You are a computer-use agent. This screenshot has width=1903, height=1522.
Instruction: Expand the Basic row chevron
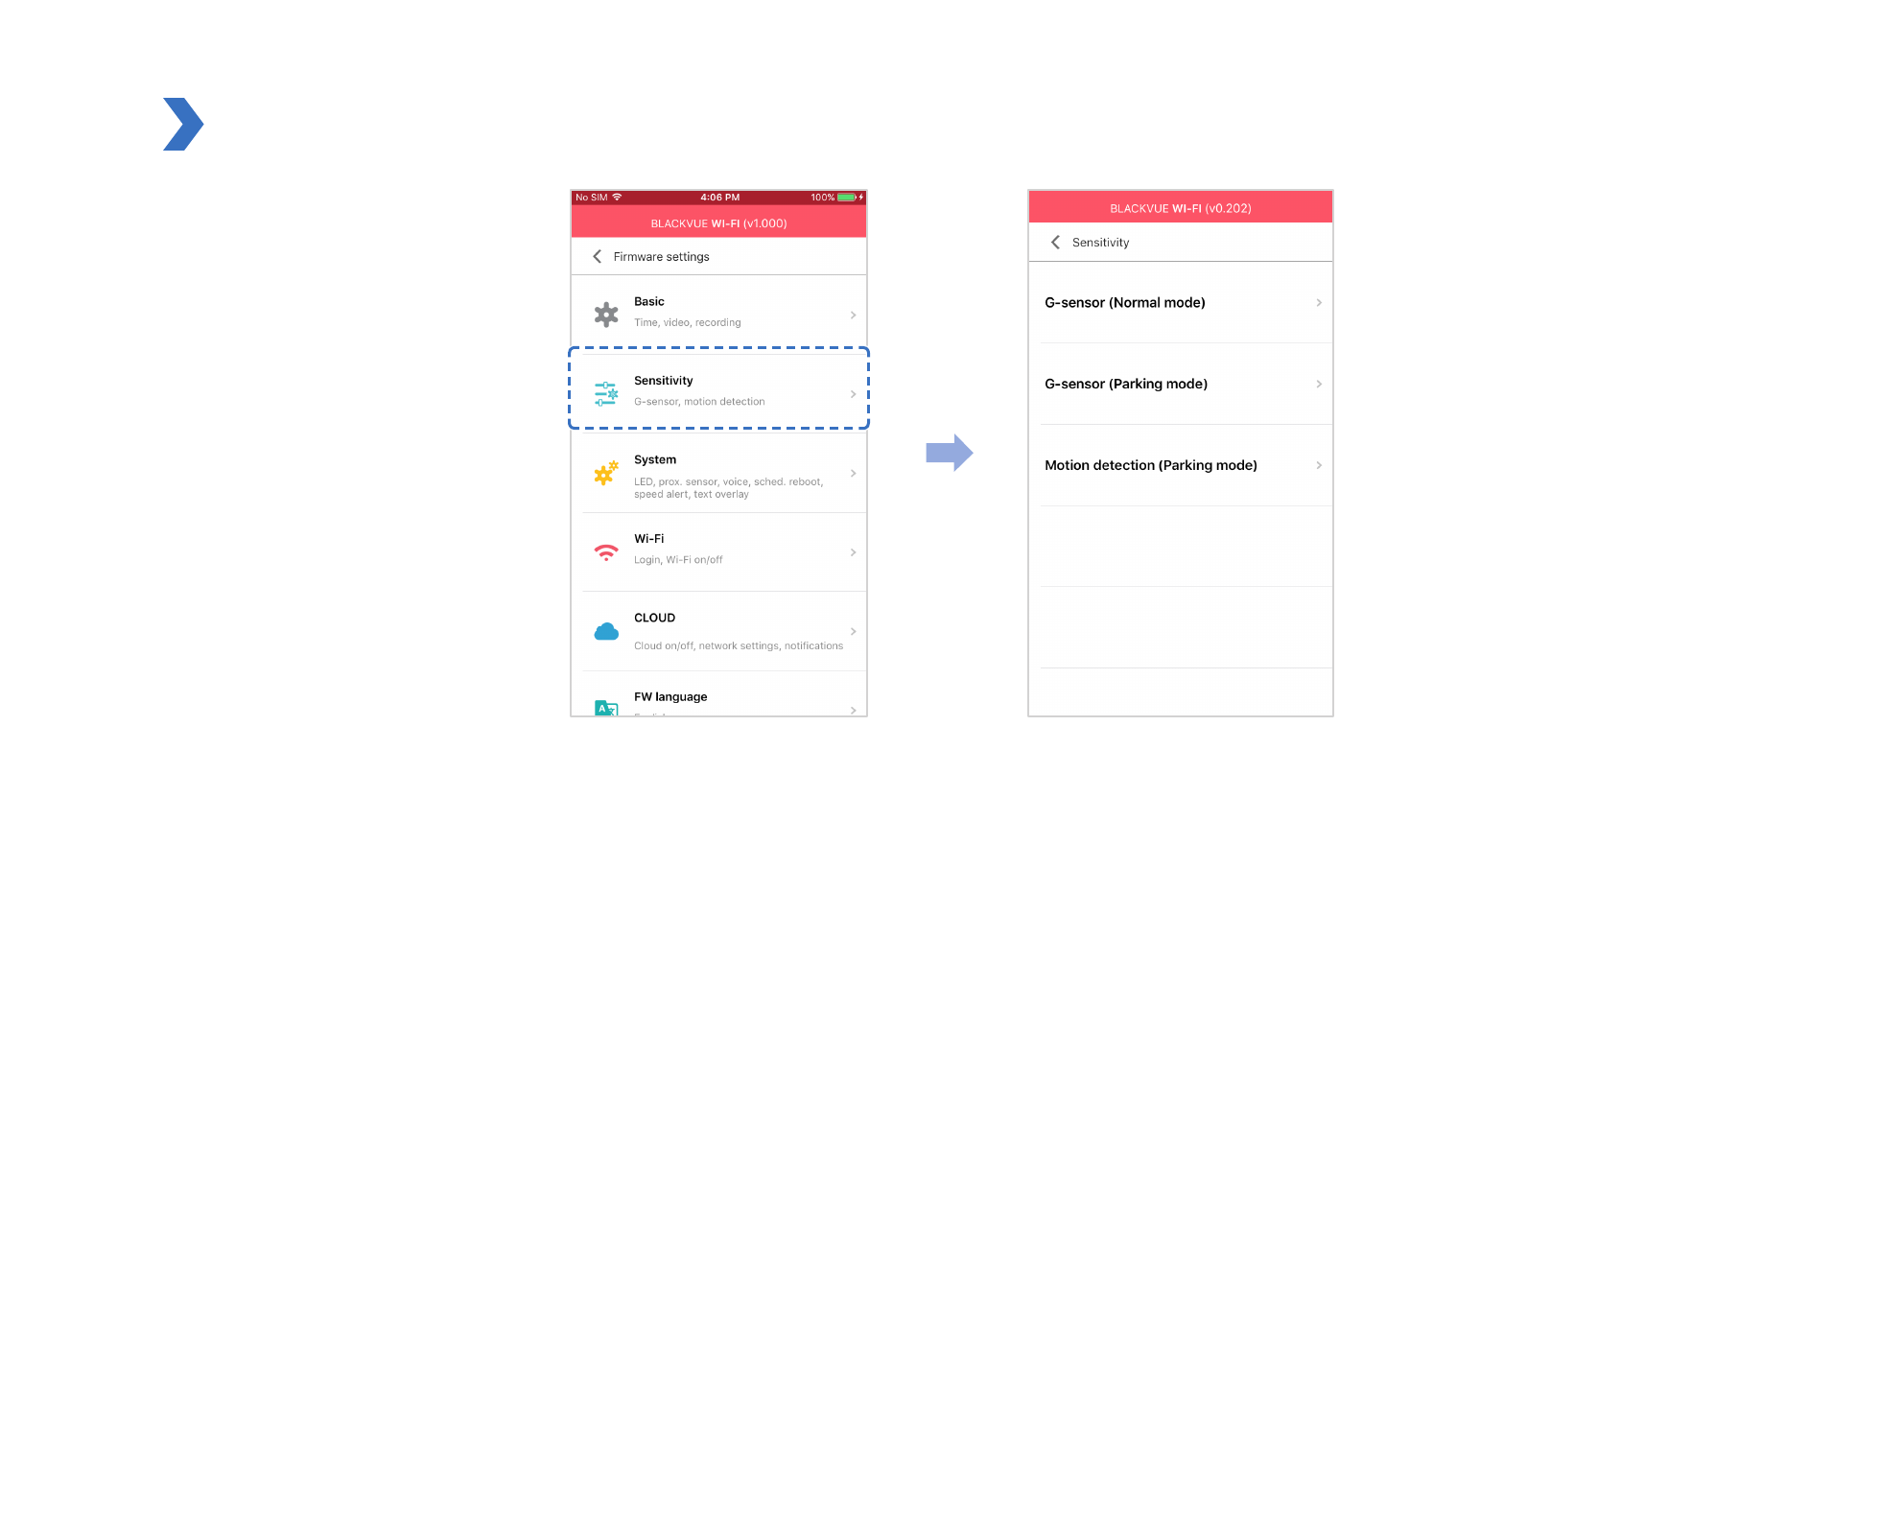853,315
